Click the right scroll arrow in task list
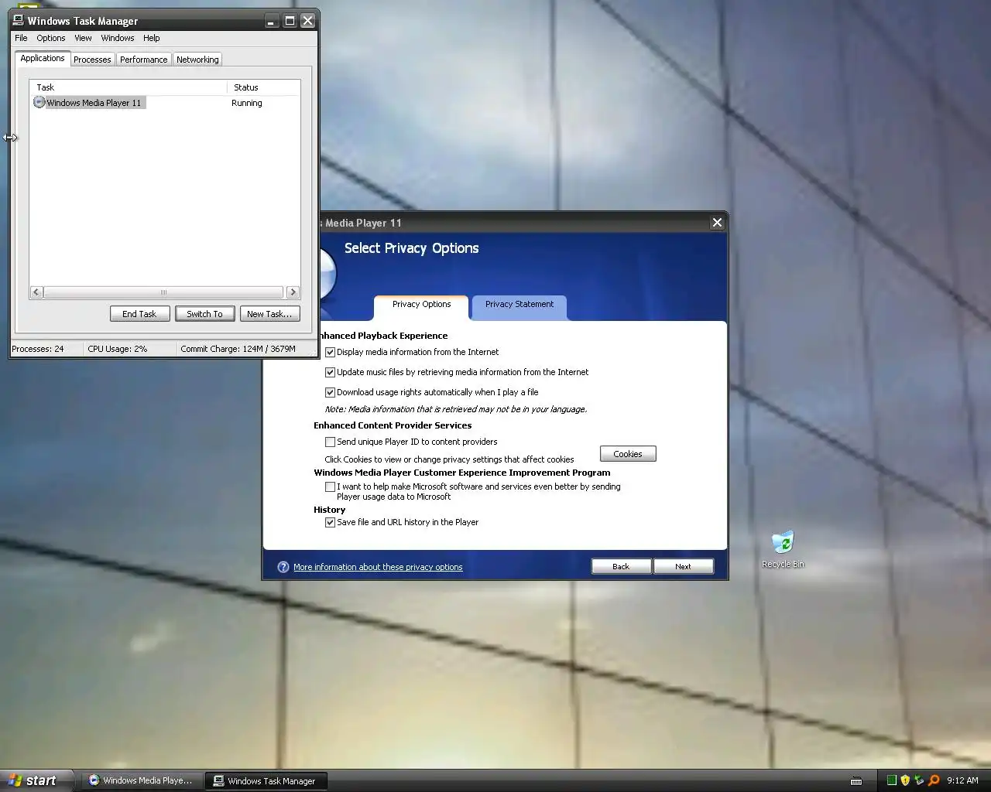 point(293,292)
